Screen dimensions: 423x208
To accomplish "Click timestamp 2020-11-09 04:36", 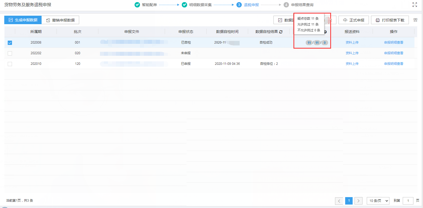I will (227, 64).
